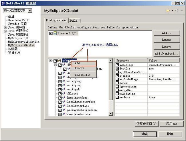Viewport: 186px width, 141px height.
Task: Select 构建器 in the properties tree
Action: (13, 49)
